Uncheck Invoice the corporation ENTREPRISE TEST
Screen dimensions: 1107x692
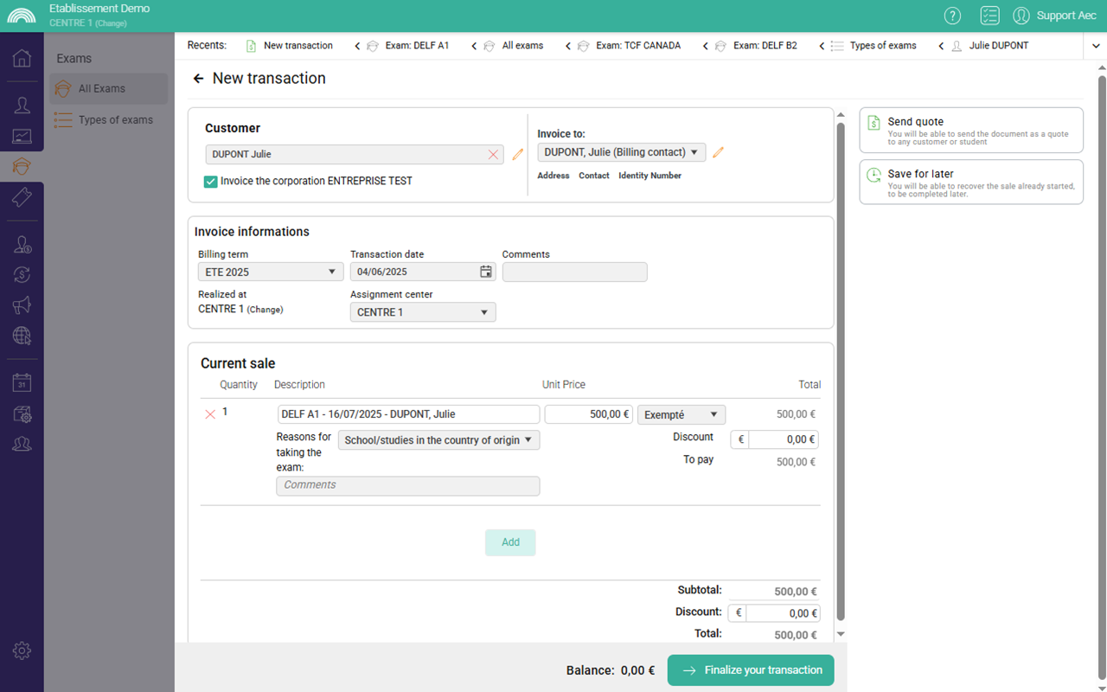click(210, 182)
